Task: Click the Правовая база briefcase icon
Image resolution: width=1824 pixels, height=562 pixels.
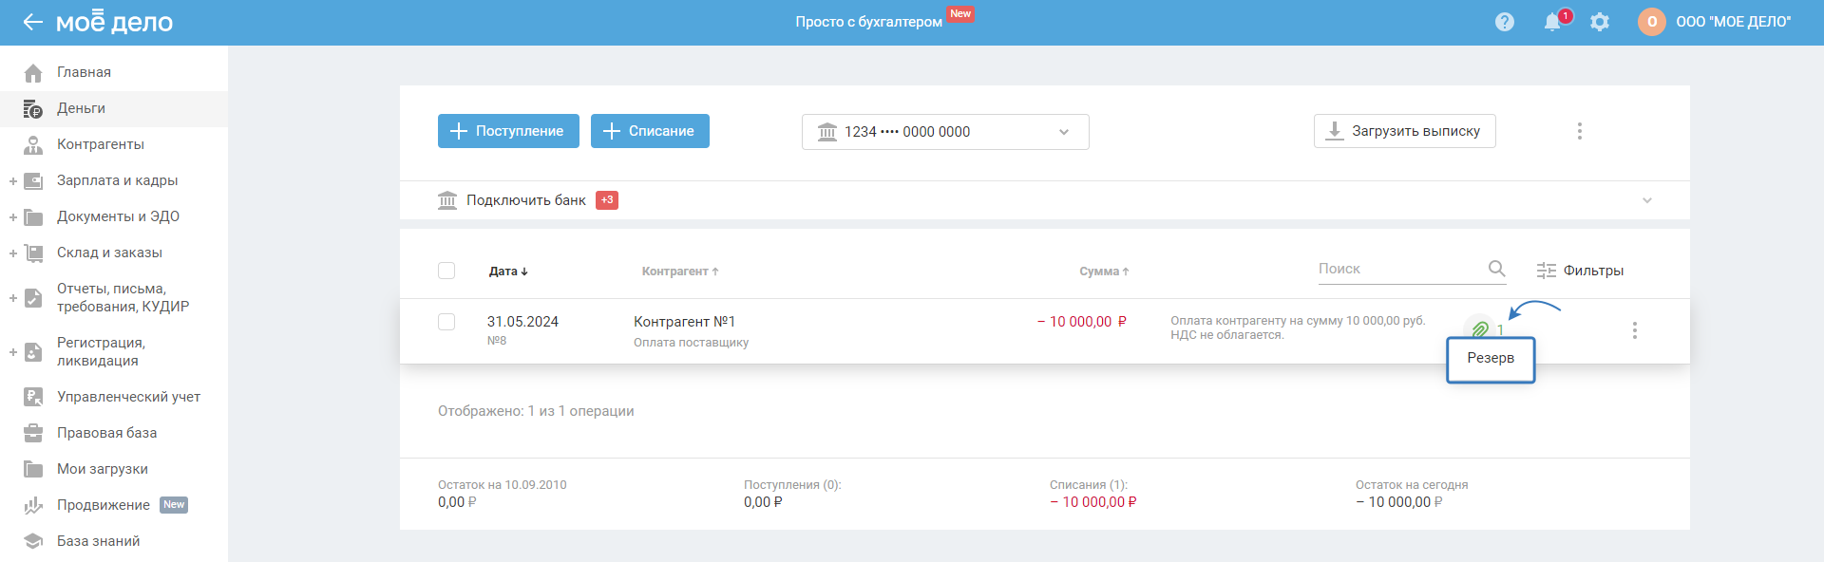Action: point(33,433)
